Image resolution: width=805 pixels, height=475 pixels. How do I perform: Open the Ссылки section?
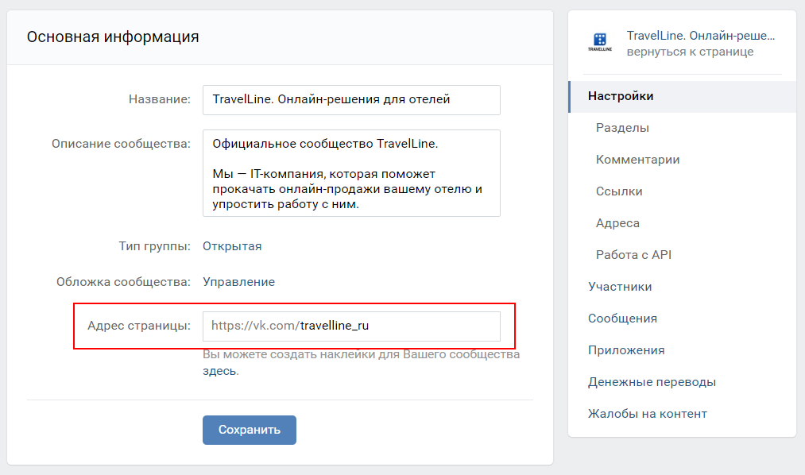click(619, 191)
